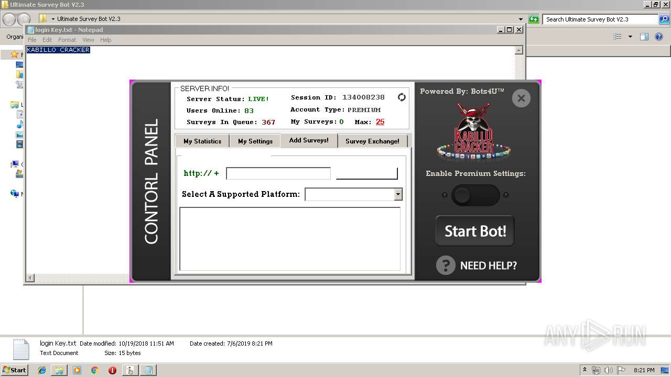Viewport: 671px width, 377px height.
Task: Open Internet Explorer from the taskbar
Action: click(42, 370)
